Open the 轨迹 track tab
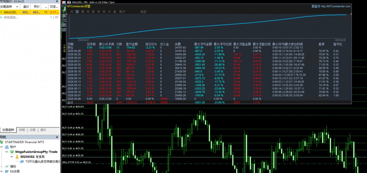The width and height of the screenshot is (367, 173). pyautogui.click(x=143, y=11)
